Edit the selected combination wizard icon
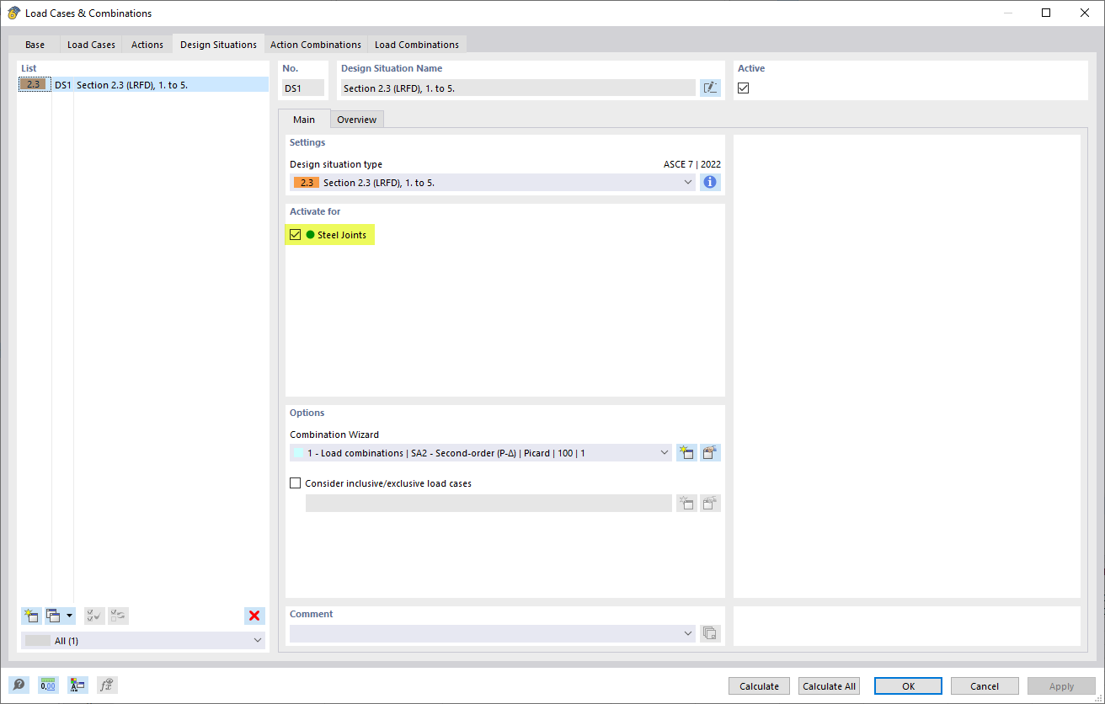The width and height of the screenshot is (1105, 704). coord(710,453)
